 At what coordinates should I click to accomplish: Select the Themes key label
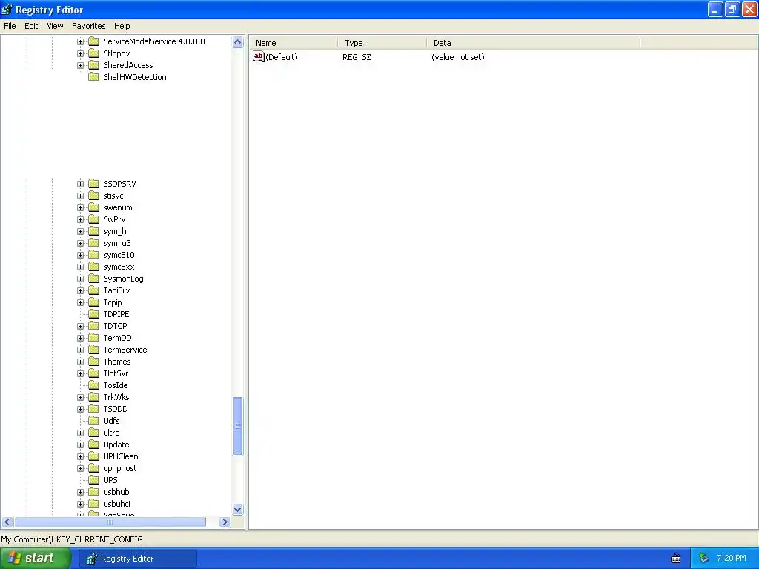click(117, 362)
